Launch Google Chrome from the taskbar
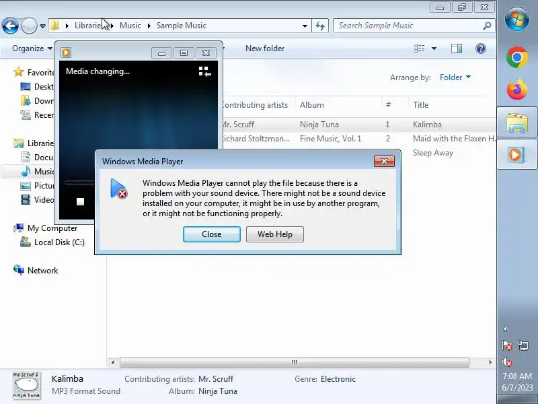The width and height of the screenshot is (538, 404). pyautogui.click(x=517, y=57)
